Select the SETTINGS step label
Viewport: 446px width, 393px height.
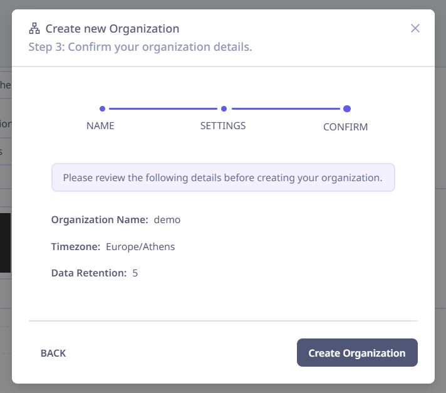(x=223, y=126)
